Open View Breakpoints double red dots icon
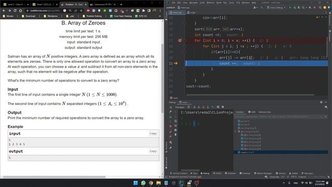Viewport: 332px width, 187px height. (x=171, y=131)
